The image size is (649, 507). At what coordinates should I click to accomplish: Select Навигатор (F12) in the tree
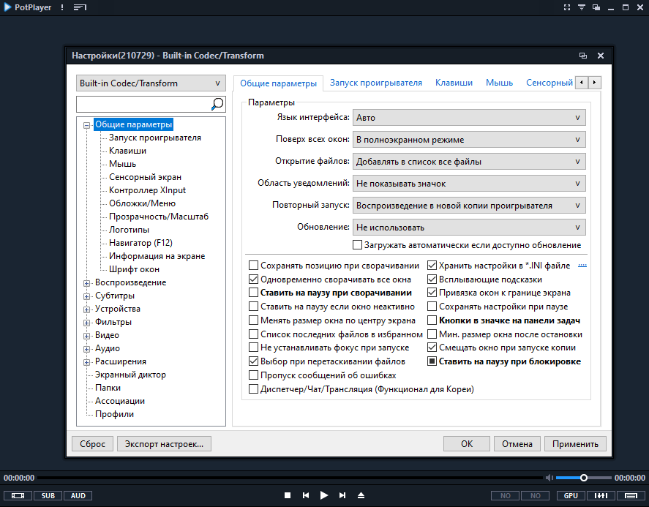140,243
